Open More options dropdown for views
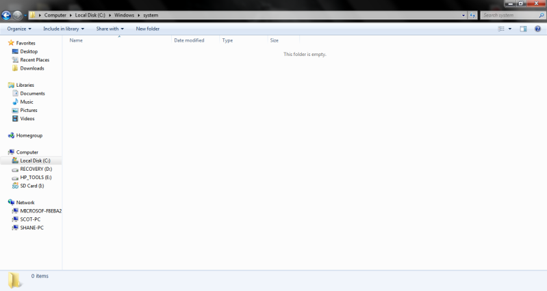 (x=509, y=29)
